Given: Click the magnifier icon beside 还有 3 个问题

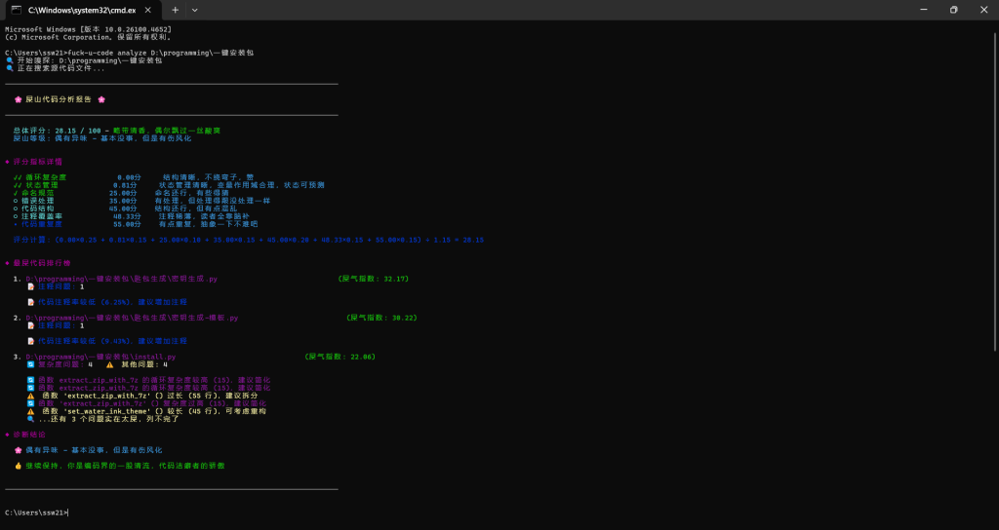Looking at the screenshot, I should point(30,419).
